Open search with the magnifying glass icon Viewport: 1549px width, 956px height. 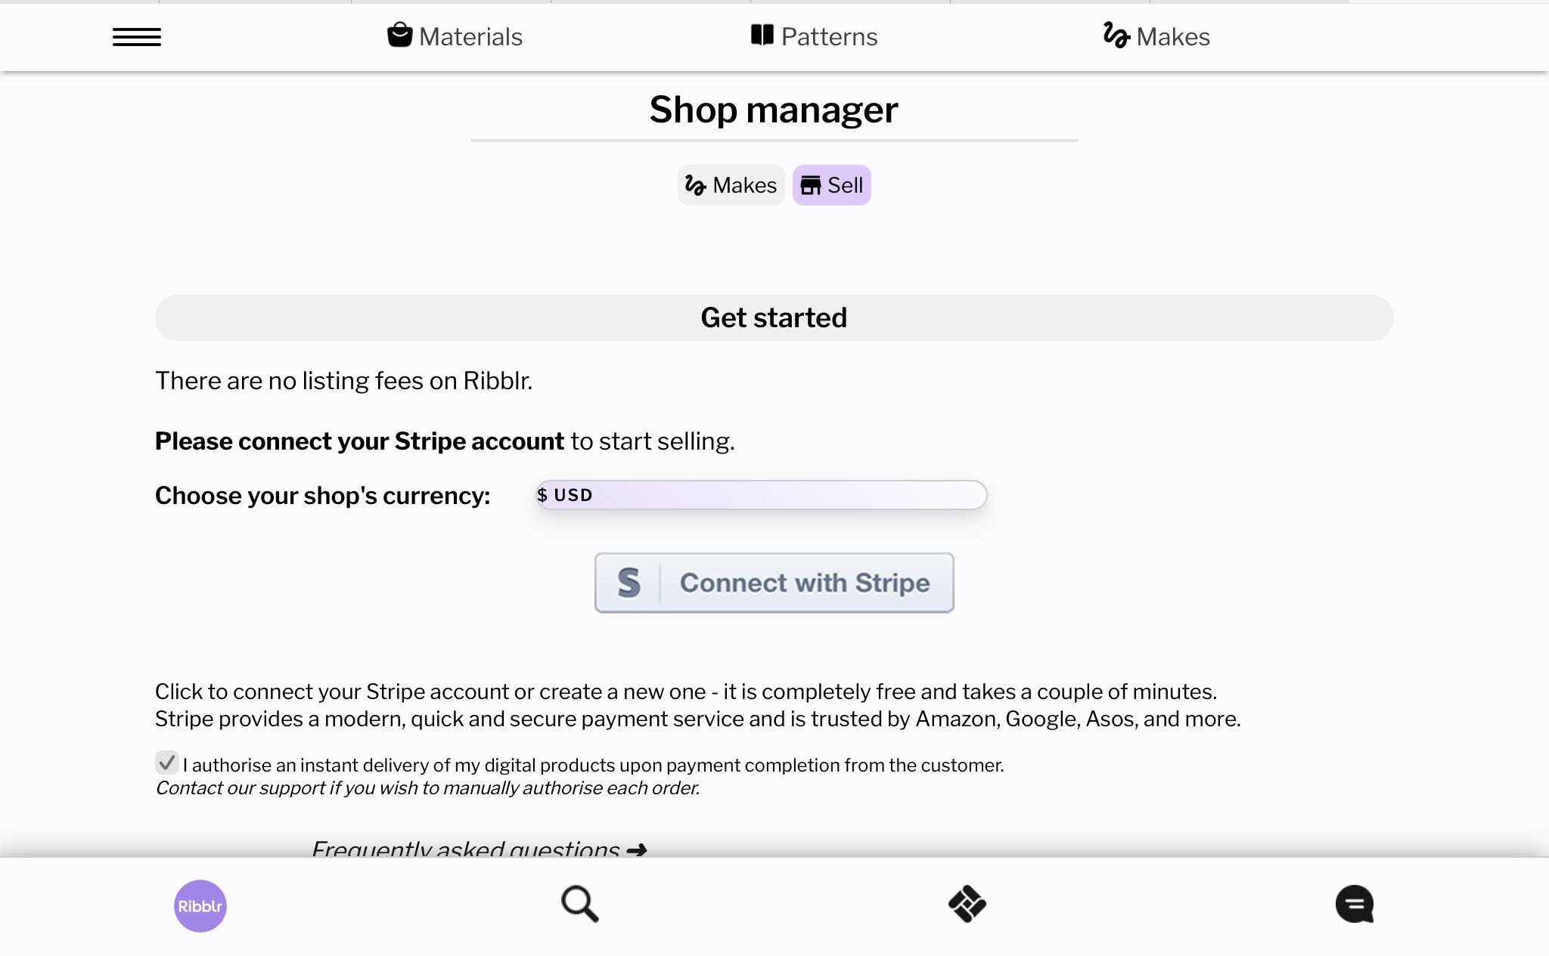tap(580, 904)
